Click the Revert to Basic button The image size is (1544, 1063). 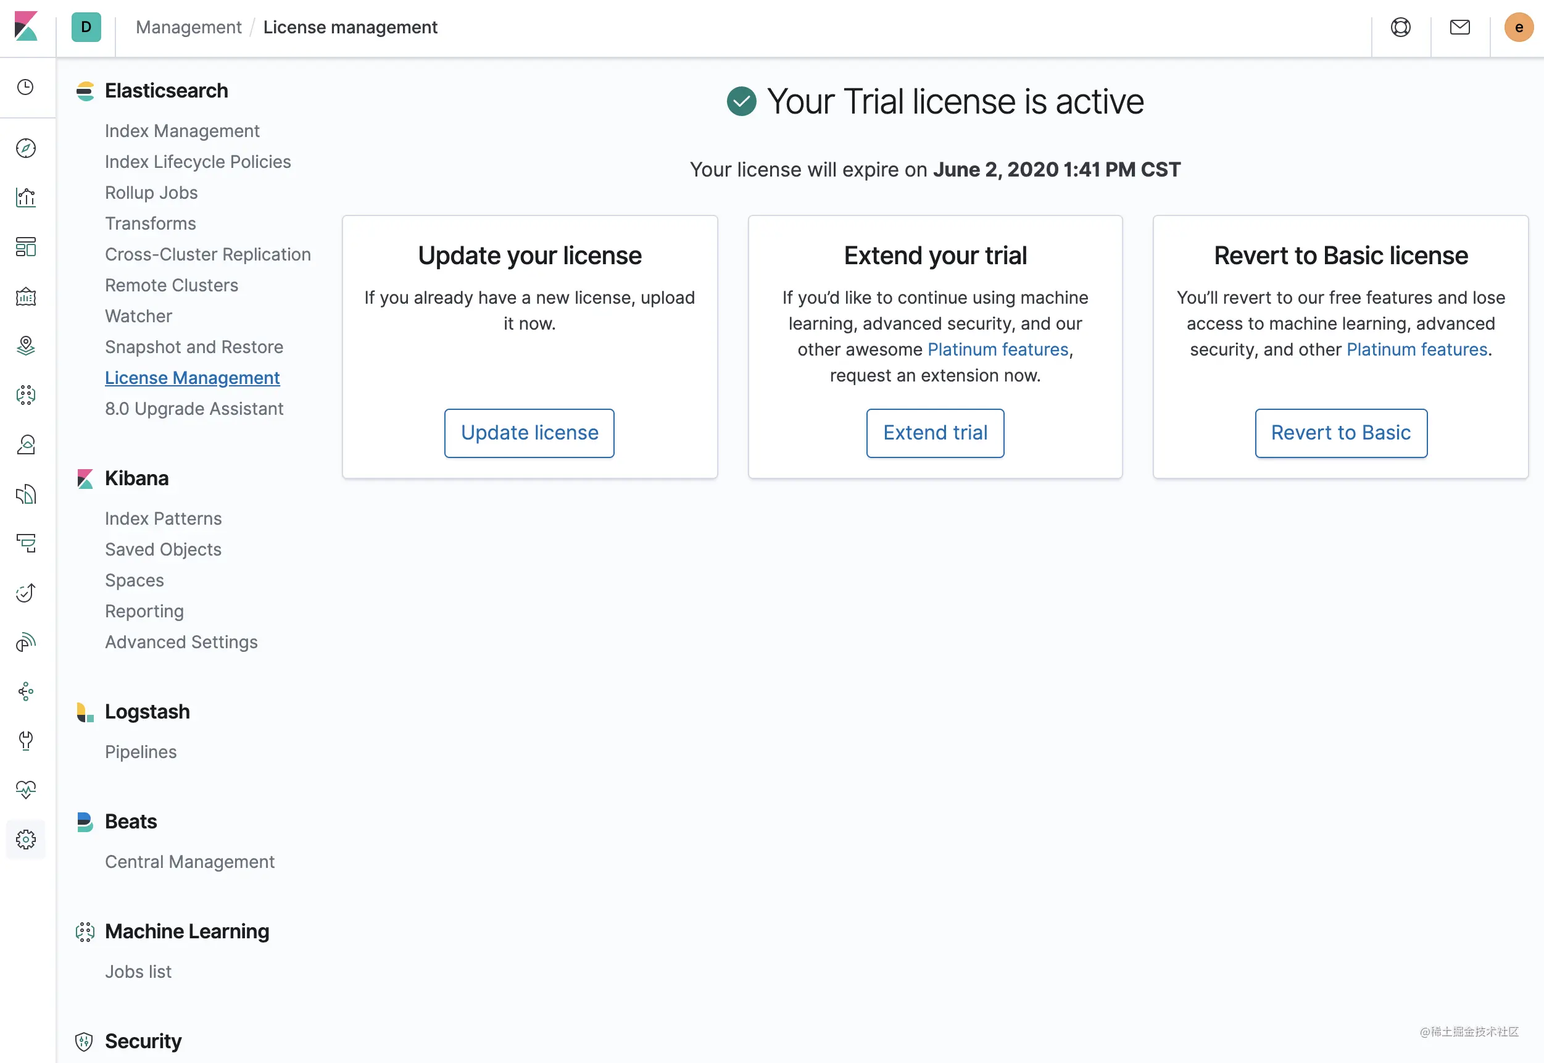point(1340,433)
